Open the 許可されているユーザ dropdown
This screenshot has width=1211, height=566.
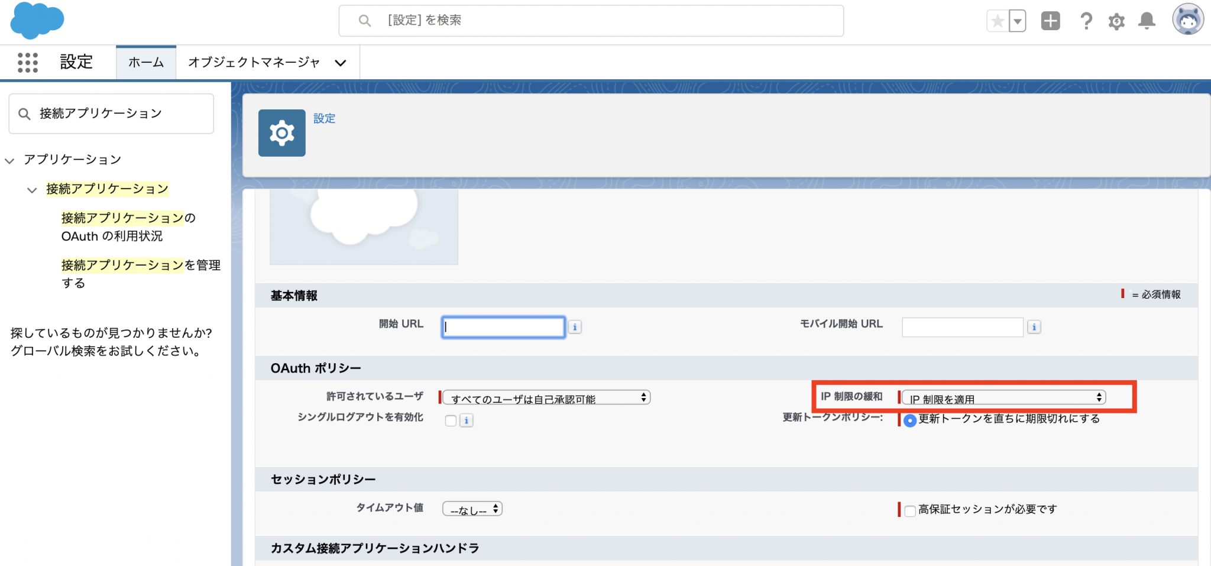pos(546,398)
